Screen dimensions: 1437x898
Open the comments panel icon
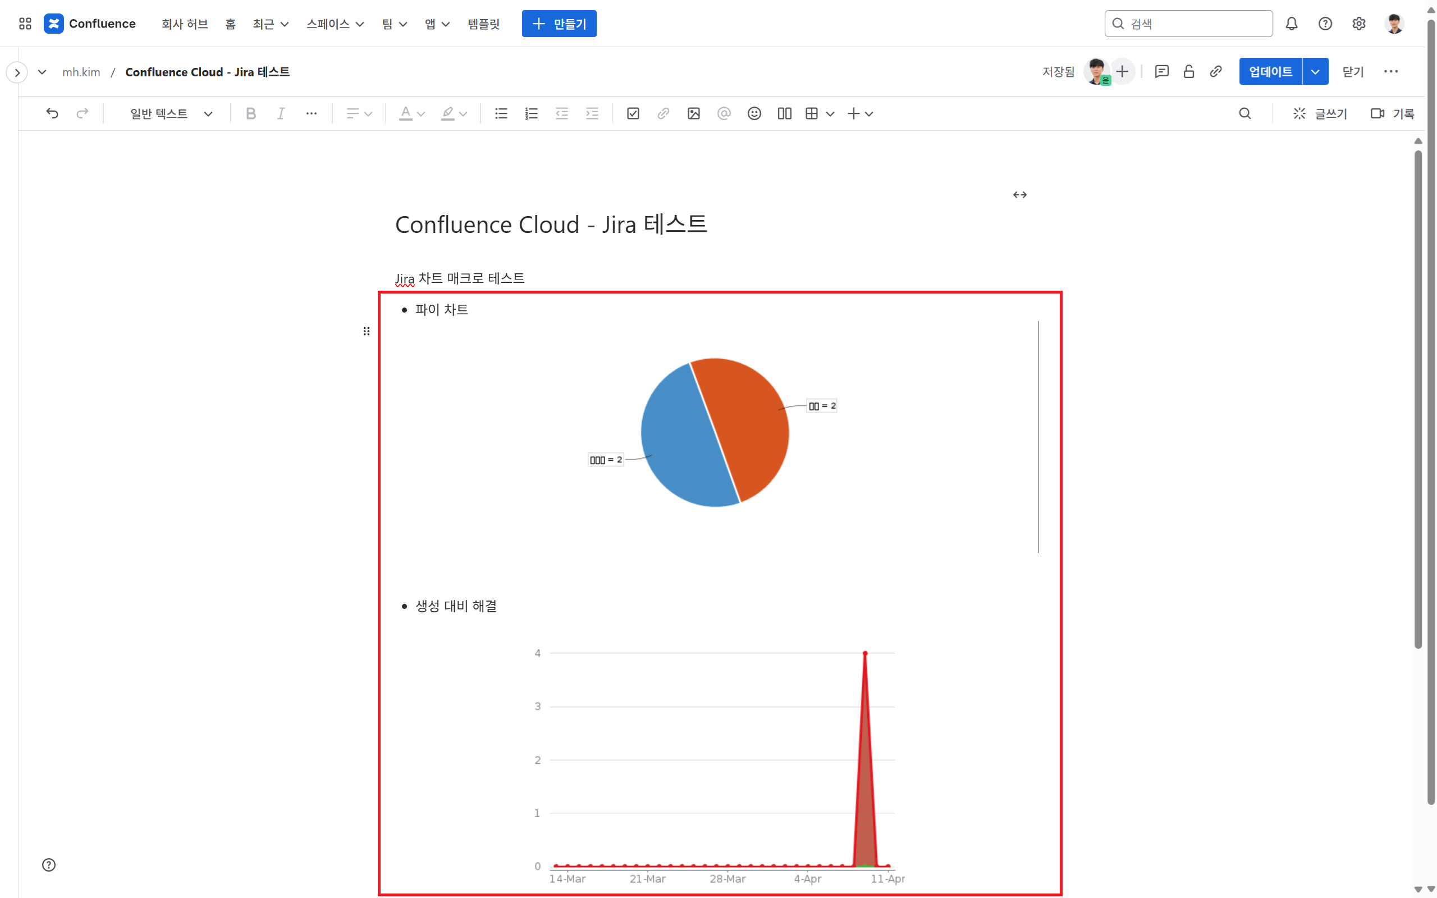pos(1161,72)
